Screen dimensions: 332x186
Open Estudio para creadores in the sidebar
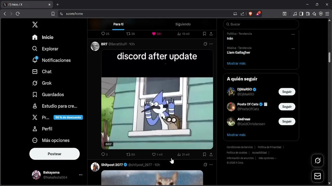(x=55, y=106)
